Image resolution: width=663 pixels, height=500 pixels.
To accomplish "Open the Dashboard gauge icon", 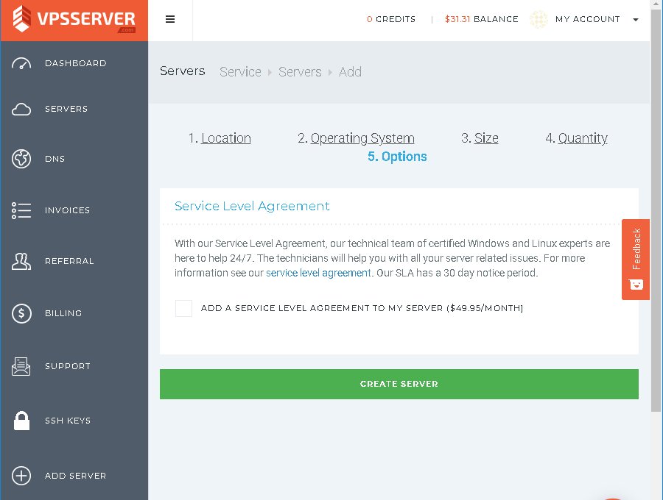I will coord(21,63).
